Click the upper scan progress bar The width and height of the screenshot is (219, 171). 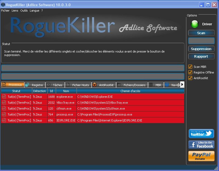(x=93, y=68)
